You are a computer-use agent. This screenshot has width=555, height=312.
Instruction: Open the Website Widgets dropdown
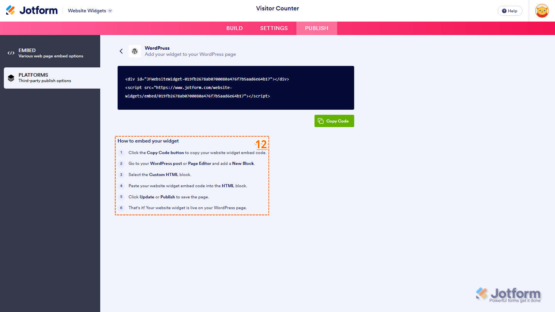[90, 11]
